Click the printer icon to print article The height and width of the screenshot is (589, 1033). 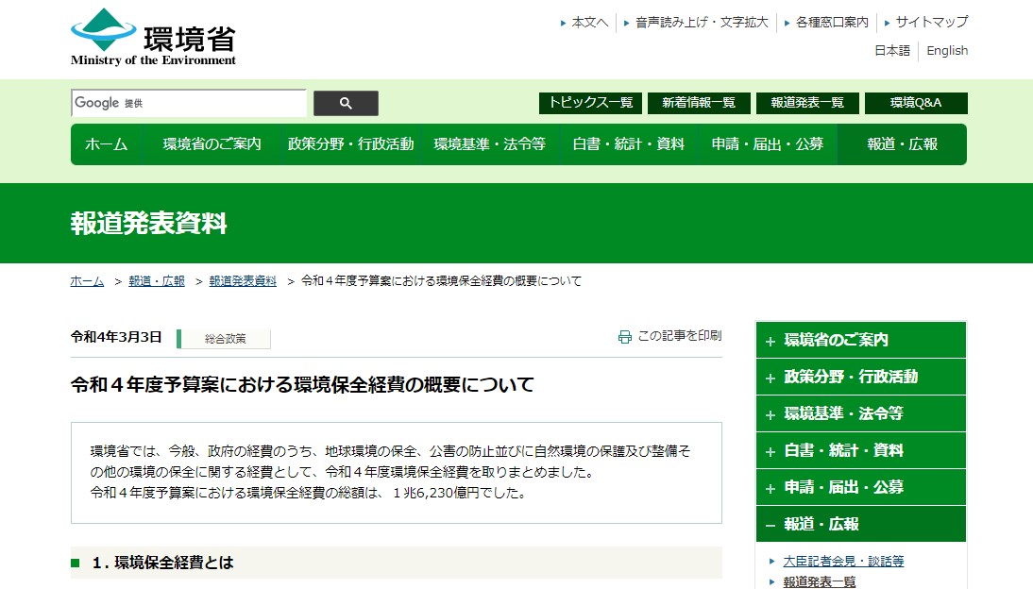(x=624, y=336)
